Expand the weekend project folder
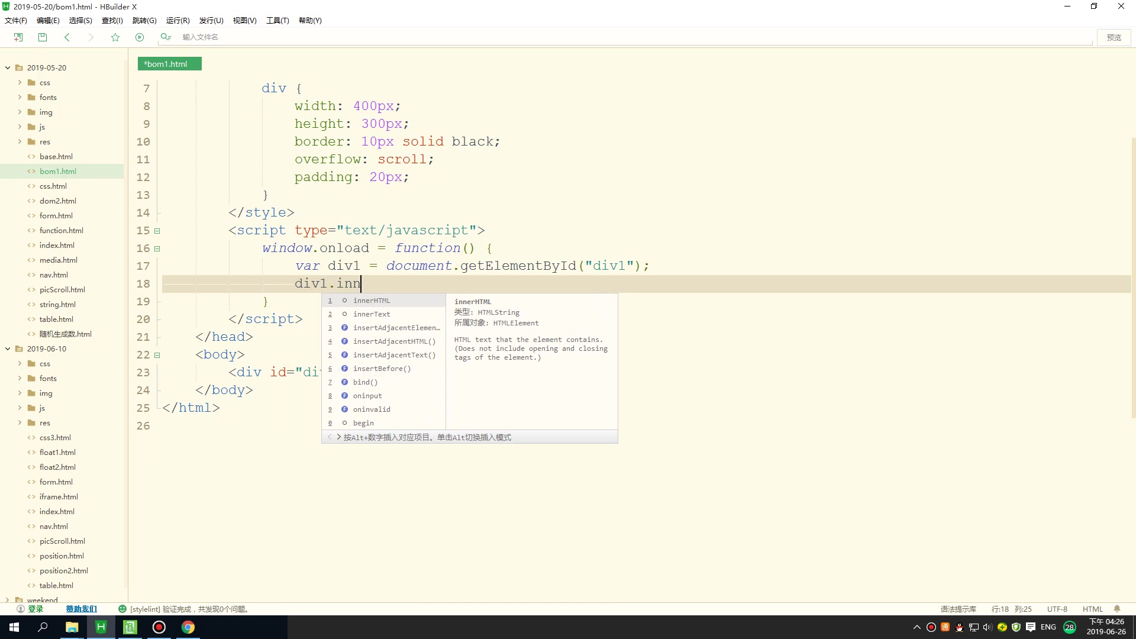 (8, 599)
